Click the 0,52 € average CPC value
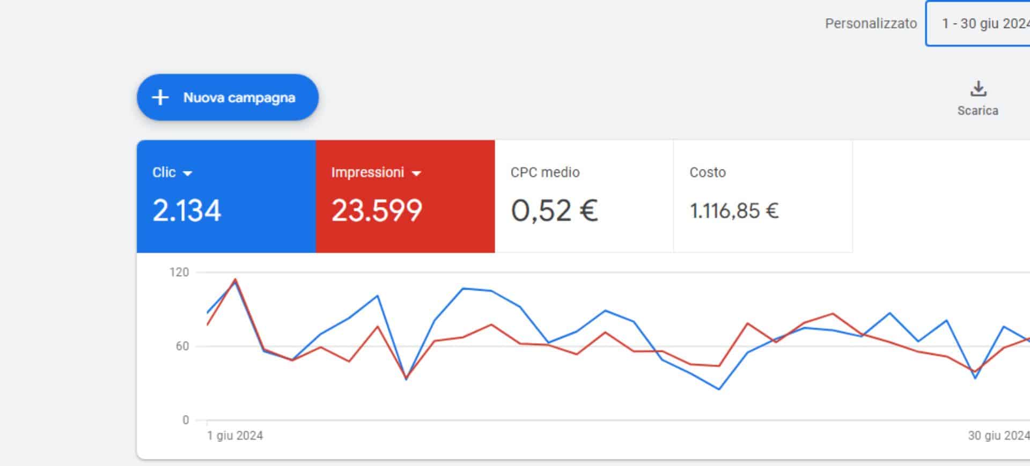The width and height of the screenshot is (1030, 466). [554, 210]
